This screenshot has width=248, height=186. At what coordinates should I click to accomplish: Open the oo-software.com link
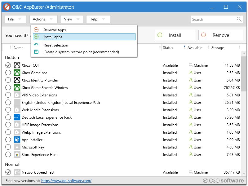point(66,181)
